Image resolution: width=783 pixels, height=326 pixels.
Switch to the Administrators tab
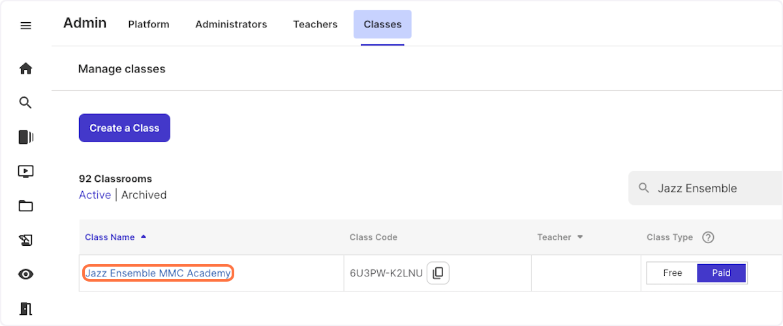click(231, 24)
